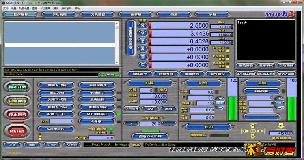Toggle 反向运行 reverse run

click(x=97, y=100)
